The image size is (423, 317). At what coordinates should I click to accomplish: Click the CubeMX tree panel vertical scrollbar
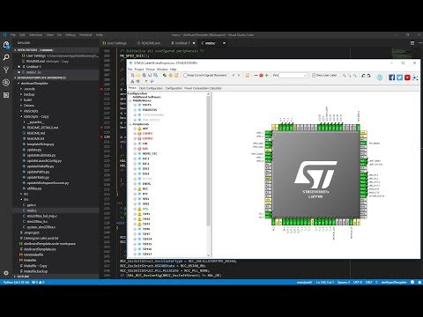click(x=209, y=174)
